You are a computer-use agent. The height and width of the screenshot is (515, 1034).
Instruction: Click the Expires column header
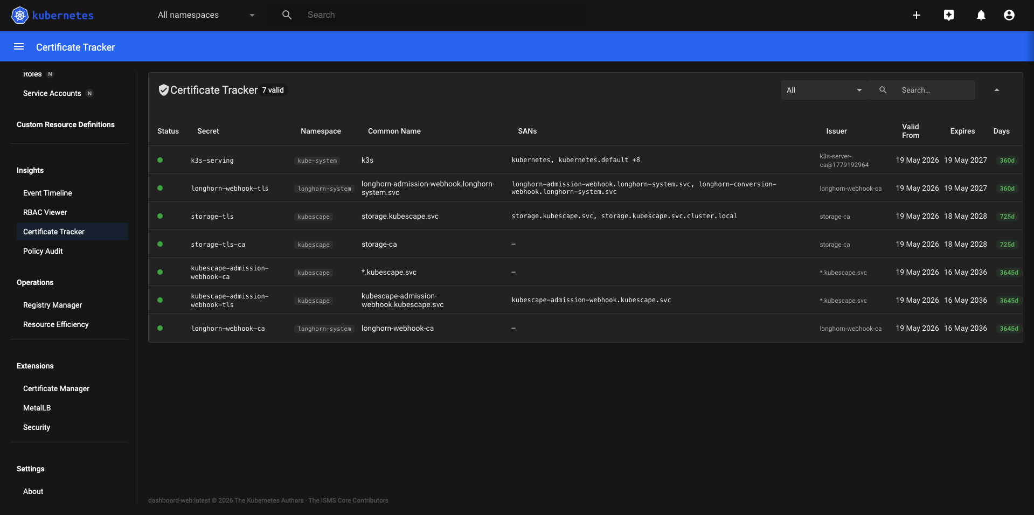click(x=963, y=131)
